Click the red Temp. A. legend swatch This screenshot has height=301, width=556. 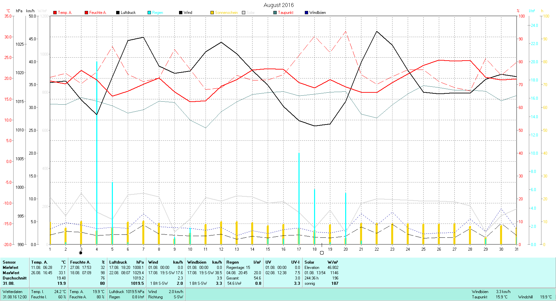[x=55, y=13]
